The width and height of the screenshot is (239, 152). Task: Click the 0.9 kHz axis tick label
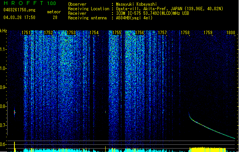point(3,87)
